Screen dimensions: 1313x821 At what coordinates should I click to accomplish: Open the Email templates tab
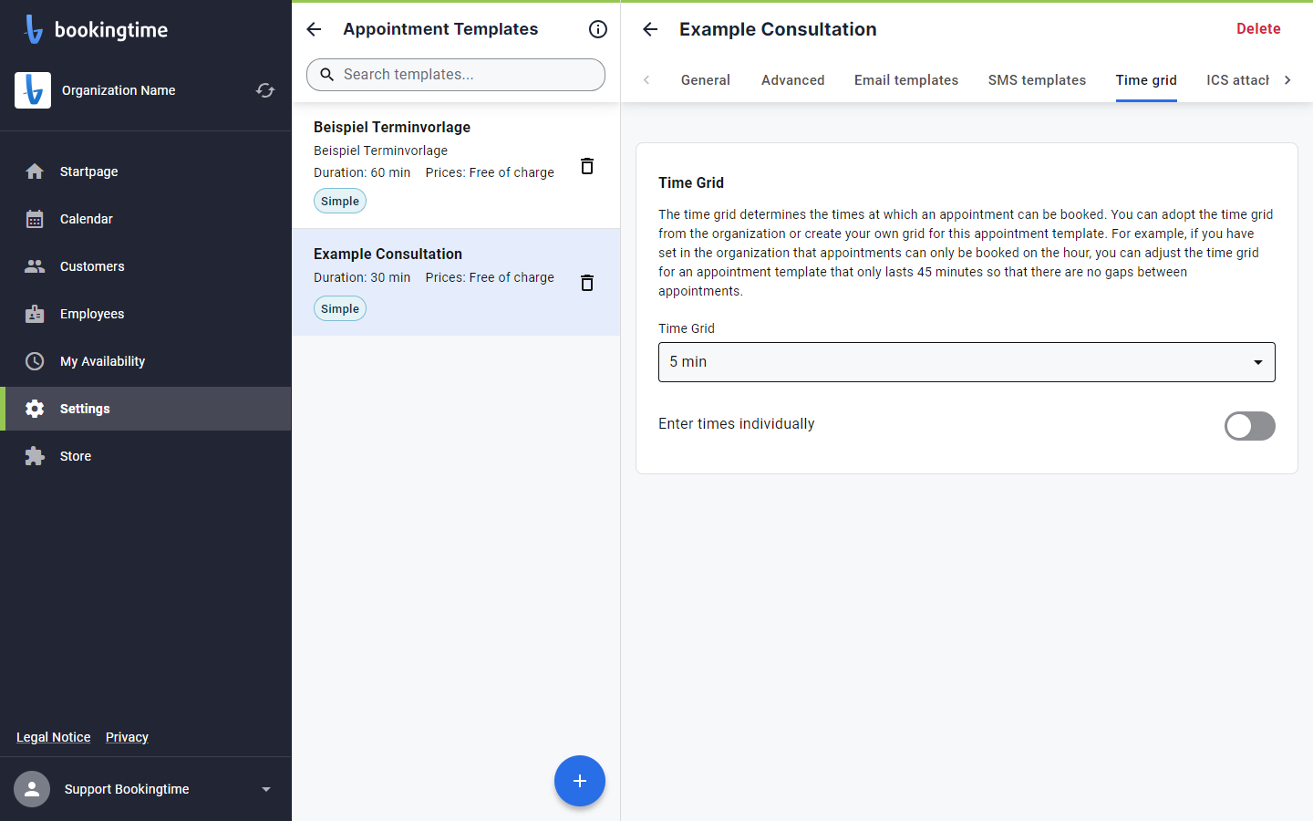tap(906, 80)
